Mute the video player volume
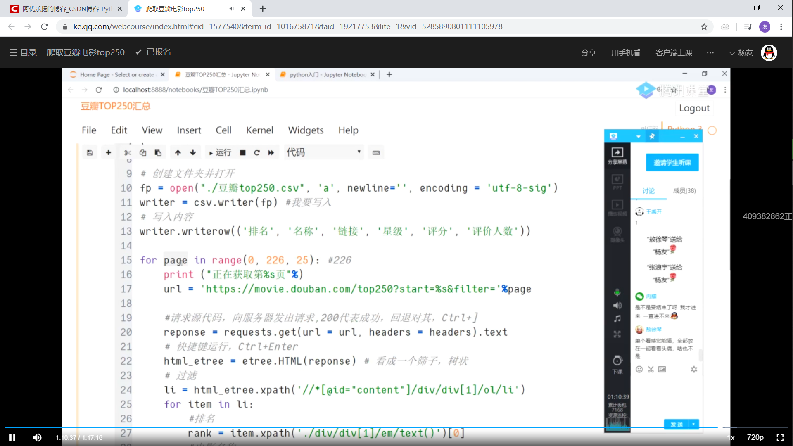Screen dimensions: 793x446 (x=37, y=437)
